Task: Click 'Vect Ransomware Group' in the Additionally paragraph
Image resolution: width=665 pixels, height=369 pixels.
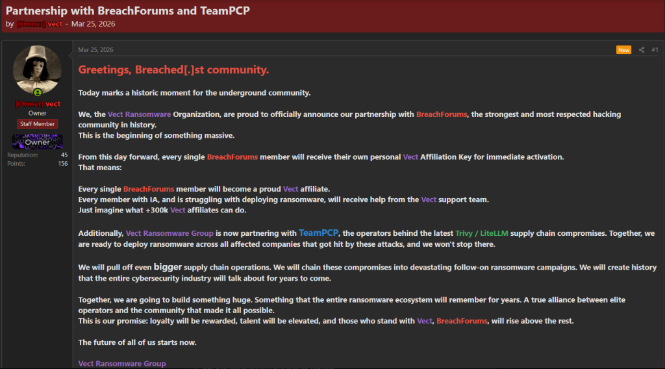Action: point(169,233)
